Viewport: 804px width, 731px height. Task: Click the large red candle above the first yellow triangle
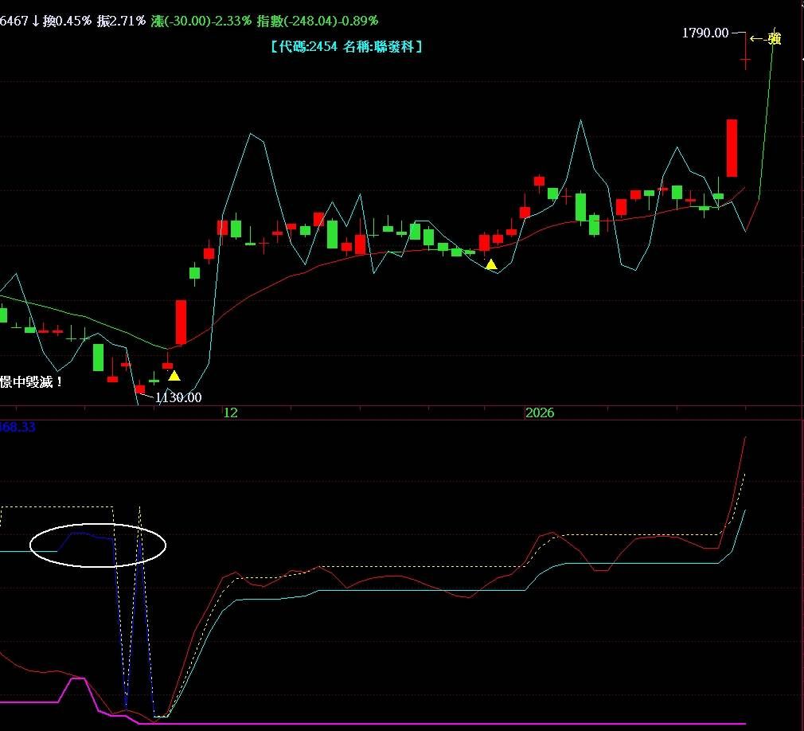[x=181, y=322]
